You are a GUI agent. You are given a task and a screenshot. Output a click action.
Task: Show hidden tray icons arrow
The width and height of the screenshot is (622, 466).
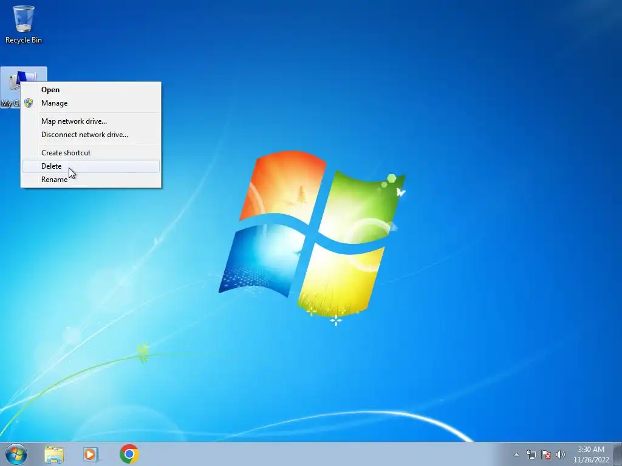(x=516, y=454)
